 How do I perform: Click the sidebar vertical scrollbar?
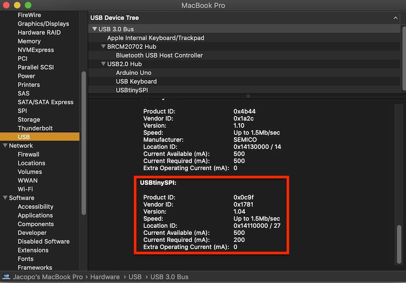[84, 143]
